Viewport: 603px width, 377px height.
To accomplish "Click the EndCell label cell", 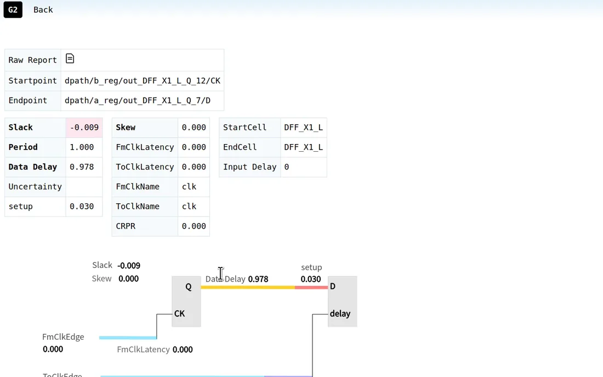I will [250, 147].
